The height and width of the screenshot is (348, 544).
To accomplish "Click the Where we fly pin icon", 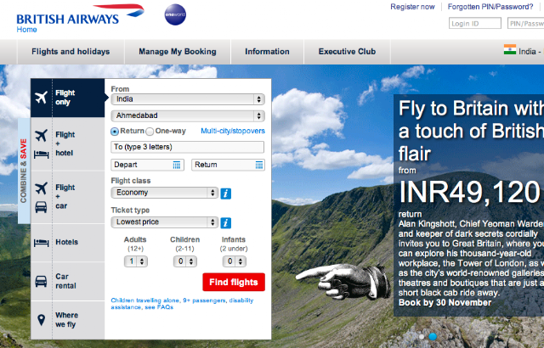I will (x=42, y=320).
